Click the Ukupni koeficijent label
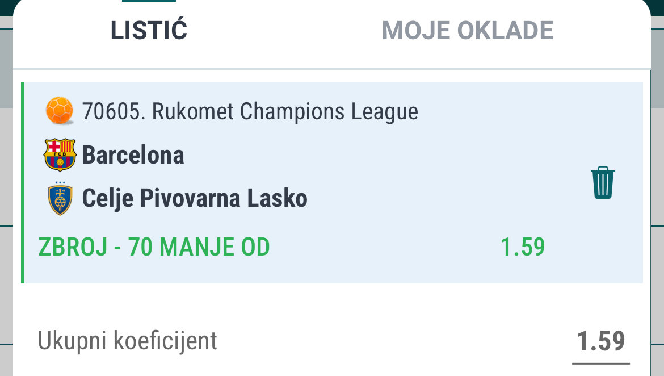Screen dimensions: 664x376 (x=127, y=341)
